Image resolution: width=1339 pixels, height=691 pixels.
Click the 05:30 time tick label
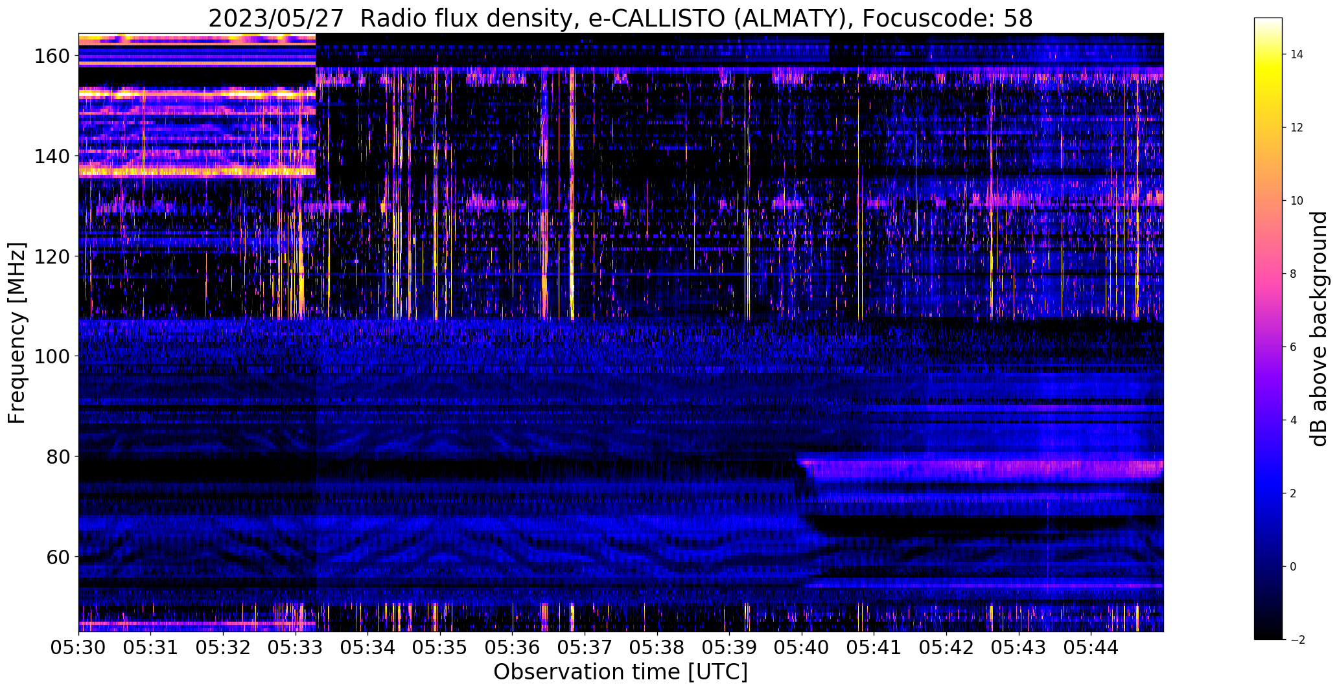point(79,646)
